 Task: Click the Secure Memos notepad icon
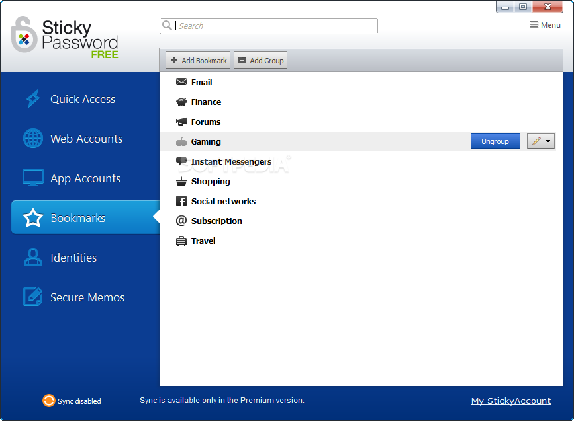point(33,297)
